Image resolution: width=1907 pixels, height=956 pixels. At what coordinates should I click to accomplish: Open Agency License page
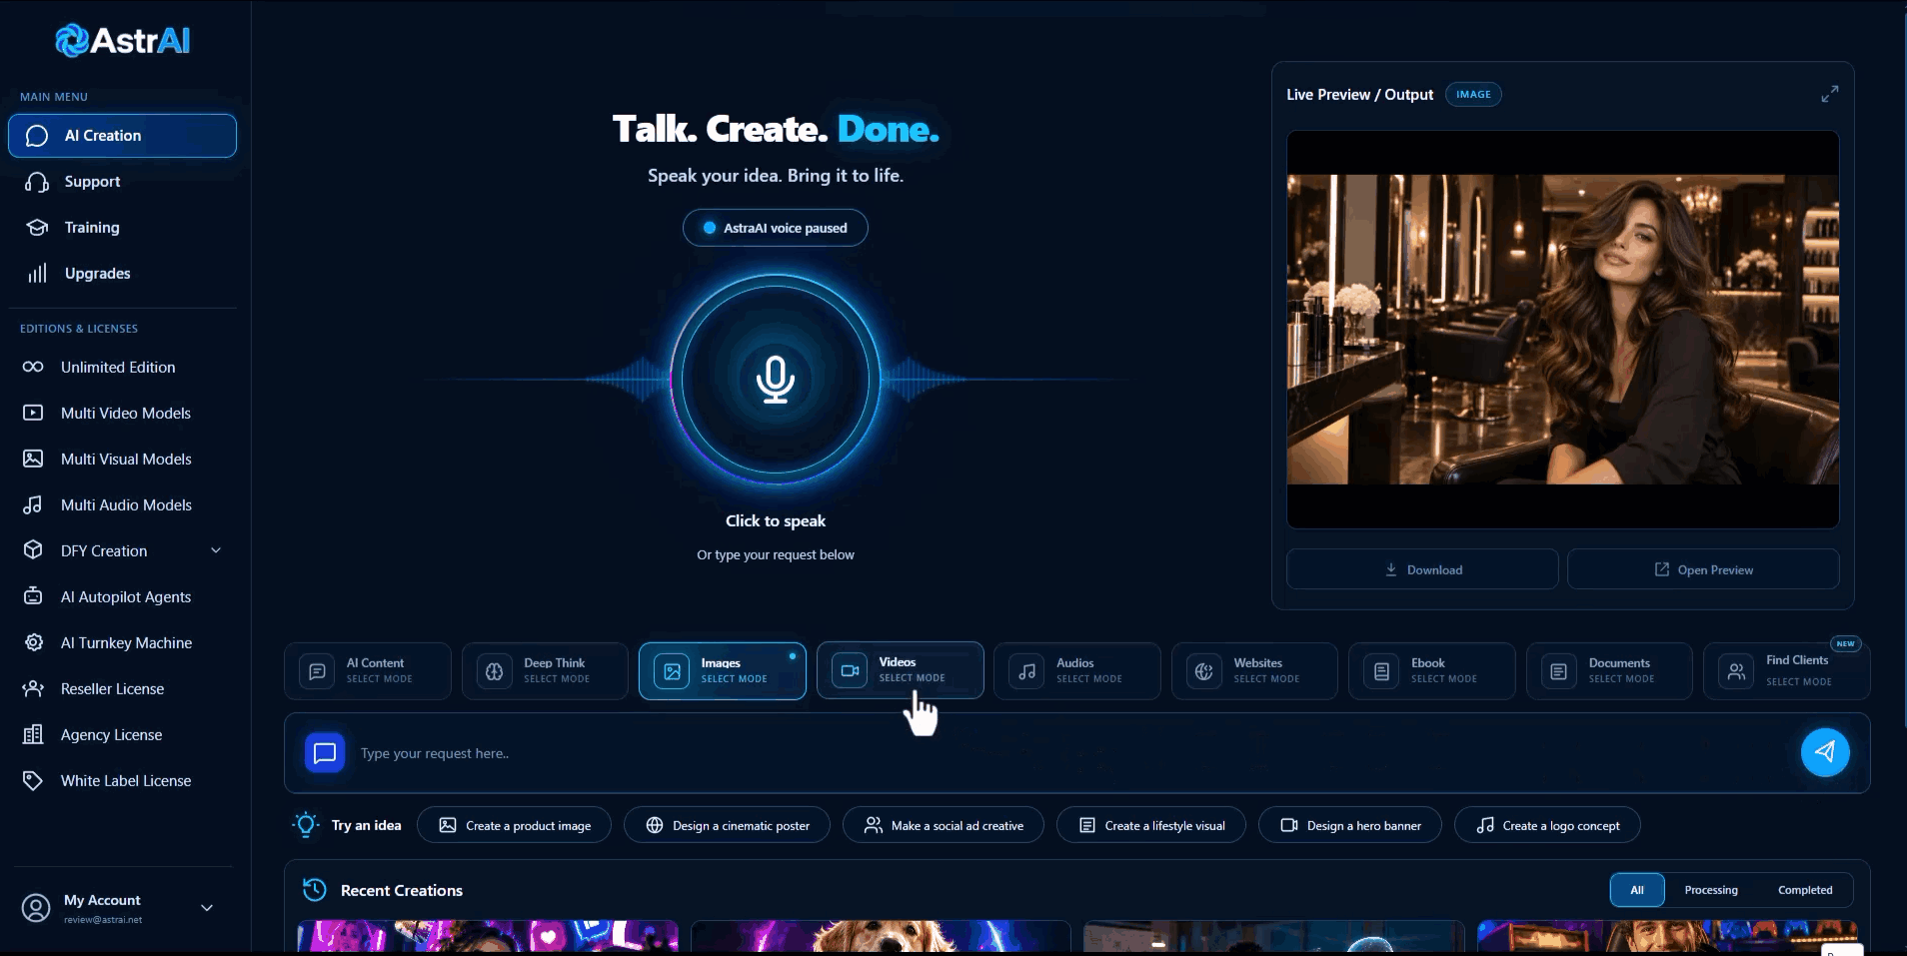(x=122, y=735)
